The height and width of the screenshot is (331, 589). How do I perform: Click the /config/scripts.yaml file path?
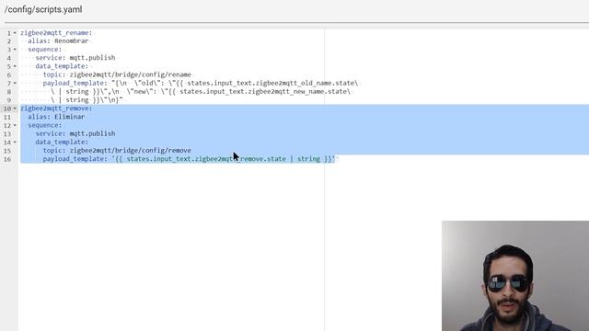point(43,9)
